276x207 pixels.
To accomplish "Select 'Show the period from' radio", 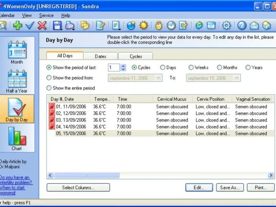I will (x=49, y=78).
